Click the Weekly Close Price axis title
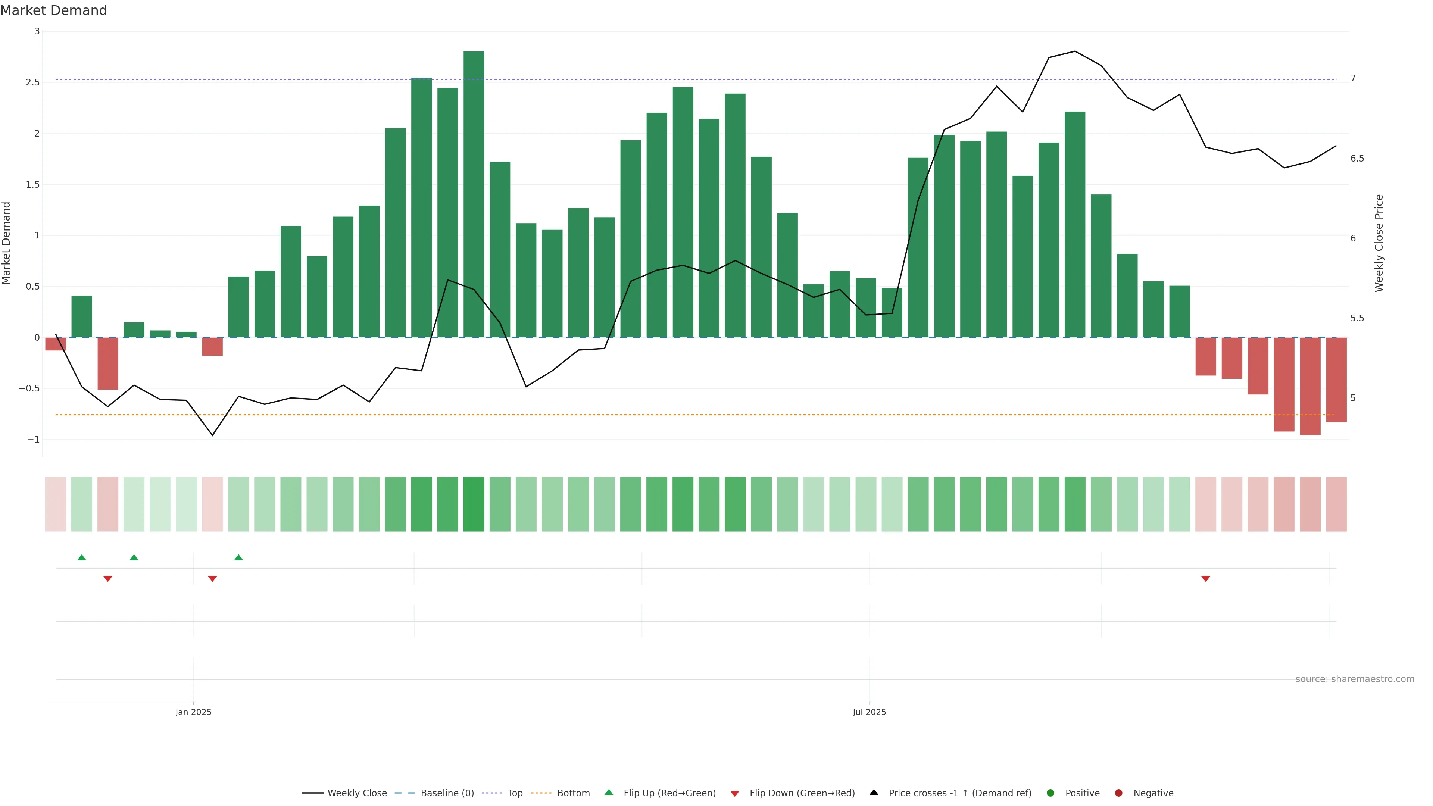Screen dimensions: 1433x806 (x=1379, y=243)
